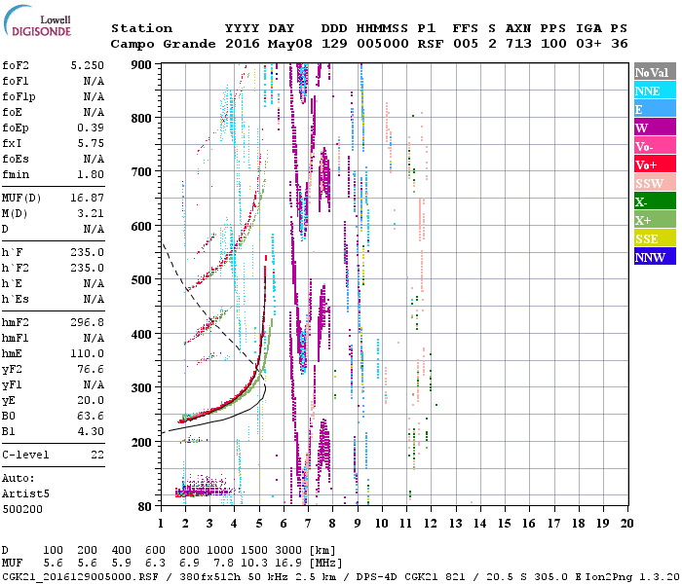Click the foEp value 0.39
Image resolution: width=682 pixels, height=584 pixels.
click(x=91, y=128)
